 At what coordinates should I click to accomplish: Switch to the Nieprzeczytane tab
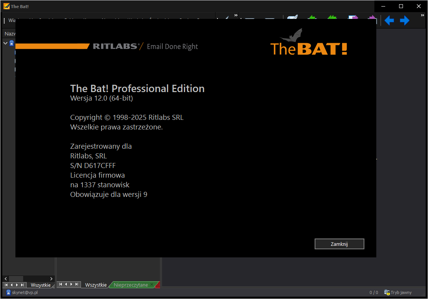click(131, 285)
